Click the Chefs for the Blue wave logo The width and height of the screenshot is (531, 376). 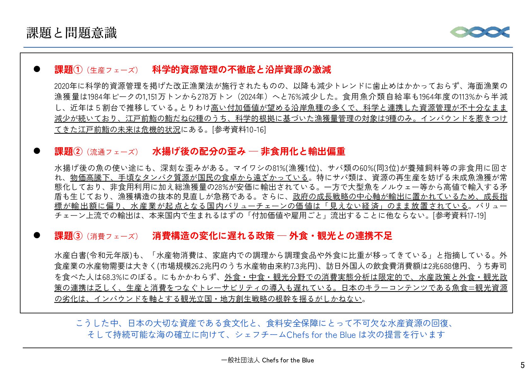click(x=480, y=32)
